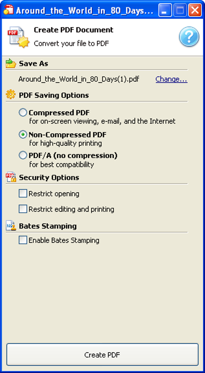
Task: Click the filename Around_the_World_in_80_Days(1).pdf
Action: [x=79, y=79]
